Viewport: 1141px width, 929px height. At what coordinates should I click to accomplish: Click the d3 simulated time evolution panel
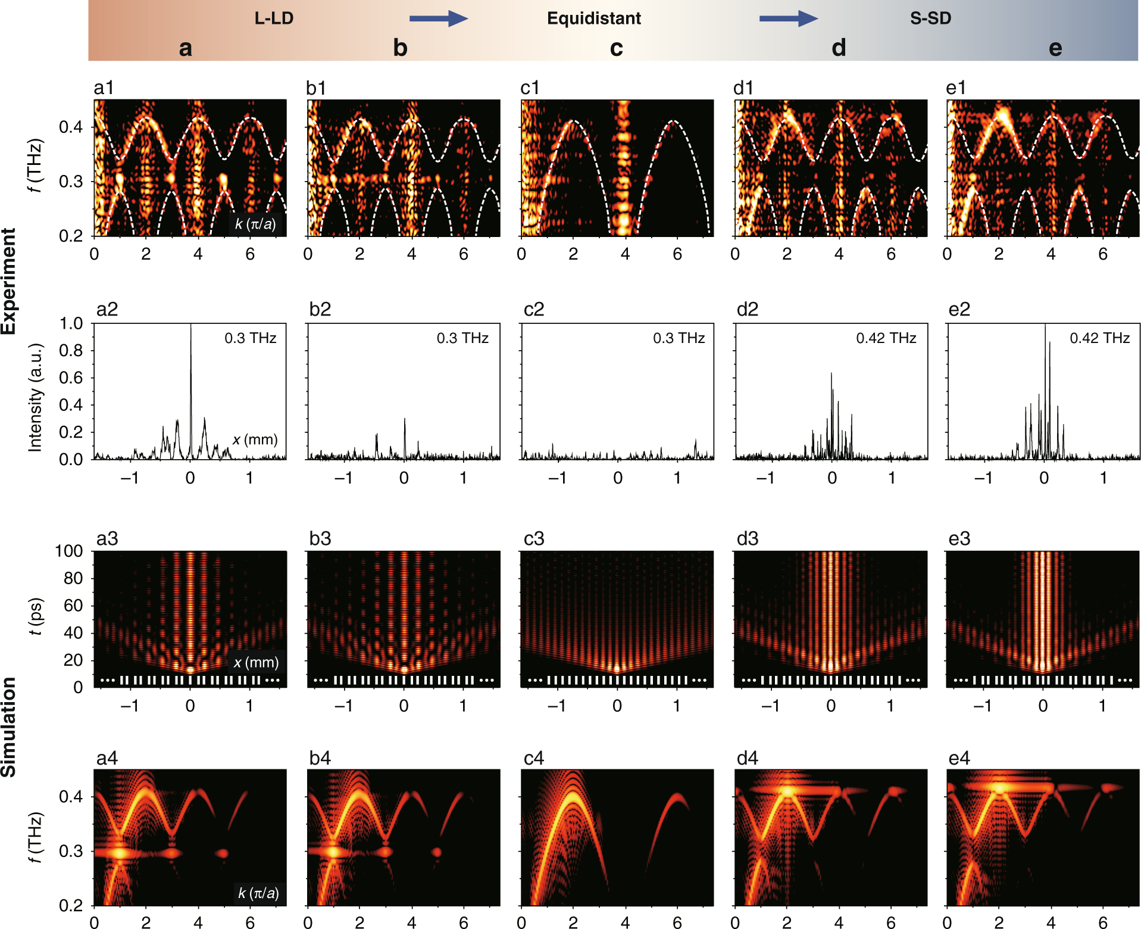[x=831, y=619]
